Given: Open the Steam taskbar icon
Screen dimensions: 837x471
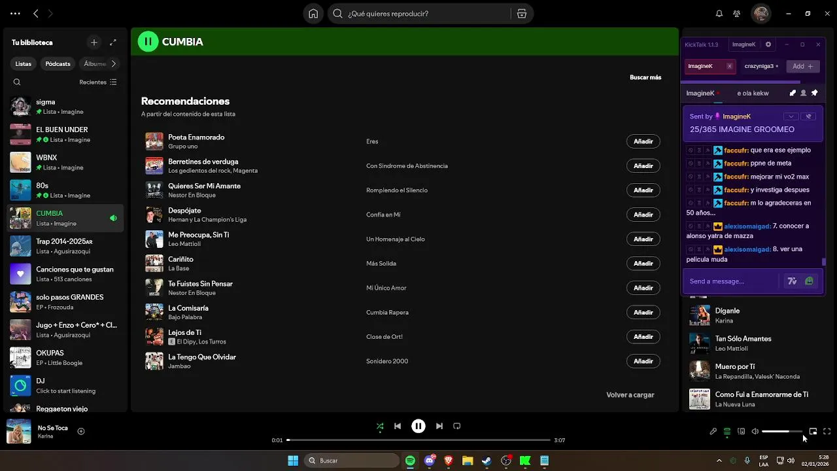Looking at the screenshot, I should 487,461.
